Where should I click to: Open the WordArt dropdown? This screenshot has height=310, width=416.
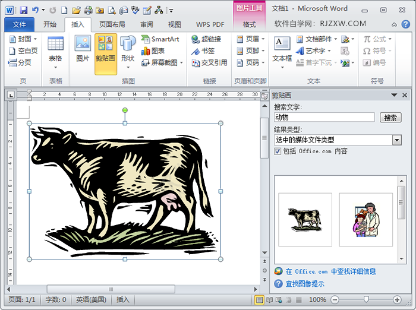329,50
